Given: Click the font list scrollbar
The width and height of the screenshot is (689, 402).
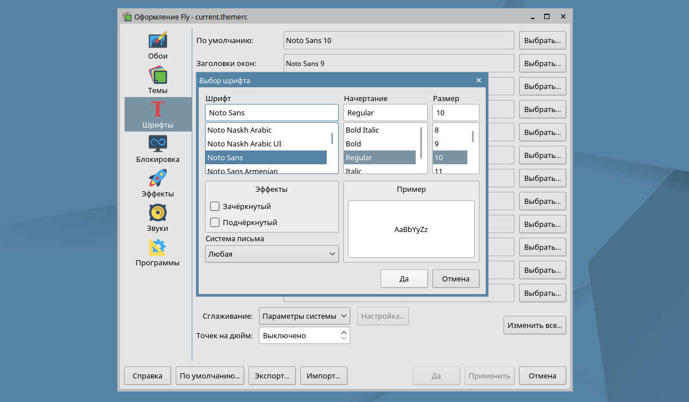Looking at the screenshot, I should (x=332, y=138).
